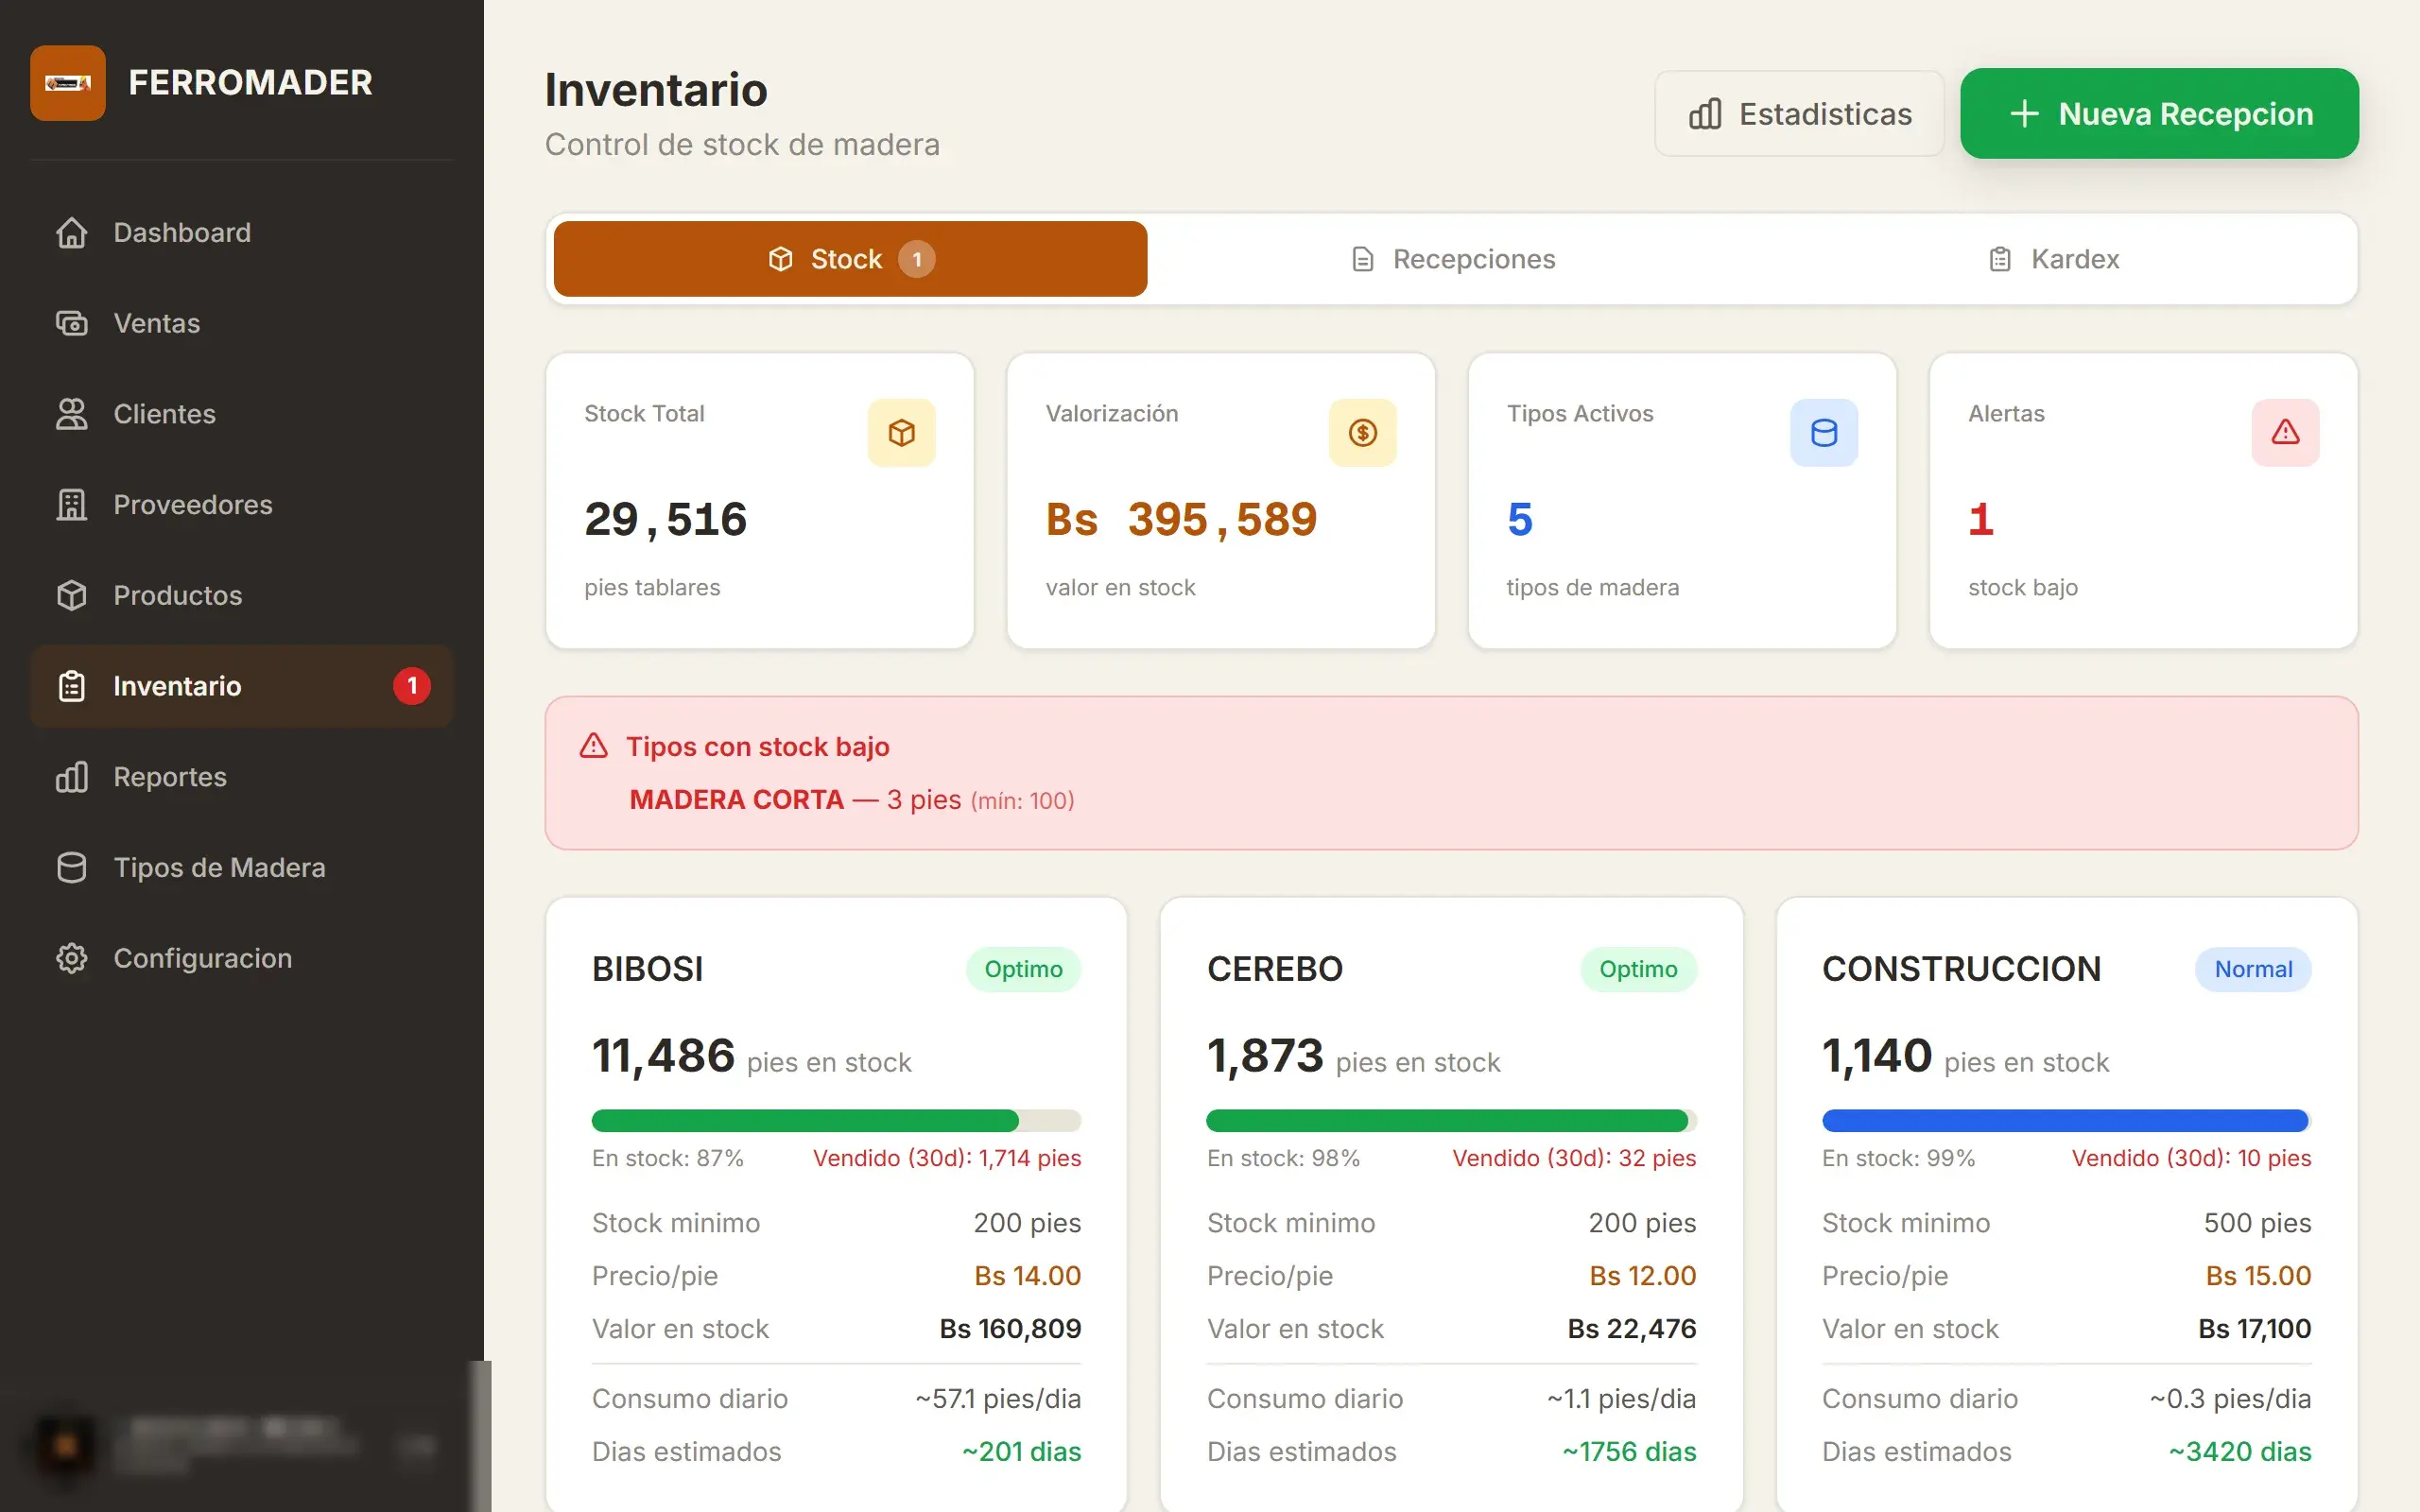The image size is (2420, 1512).
Task: Click the CEREBO Optimo status badge
Action: pyautogui.click(x=1638, y=969)
